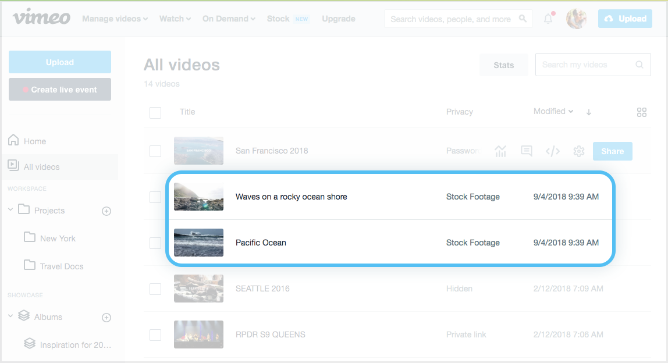Select All videos in the sidebar
Viewport: 668px width, 363px height.
pyautogui.click(x=42, y=167)
